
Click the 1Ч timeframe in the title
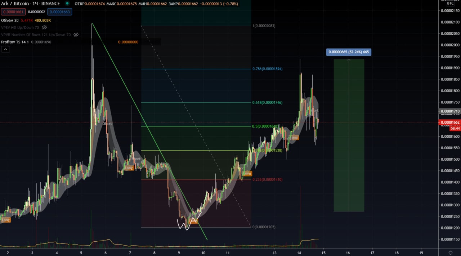[x=35, y=4]
